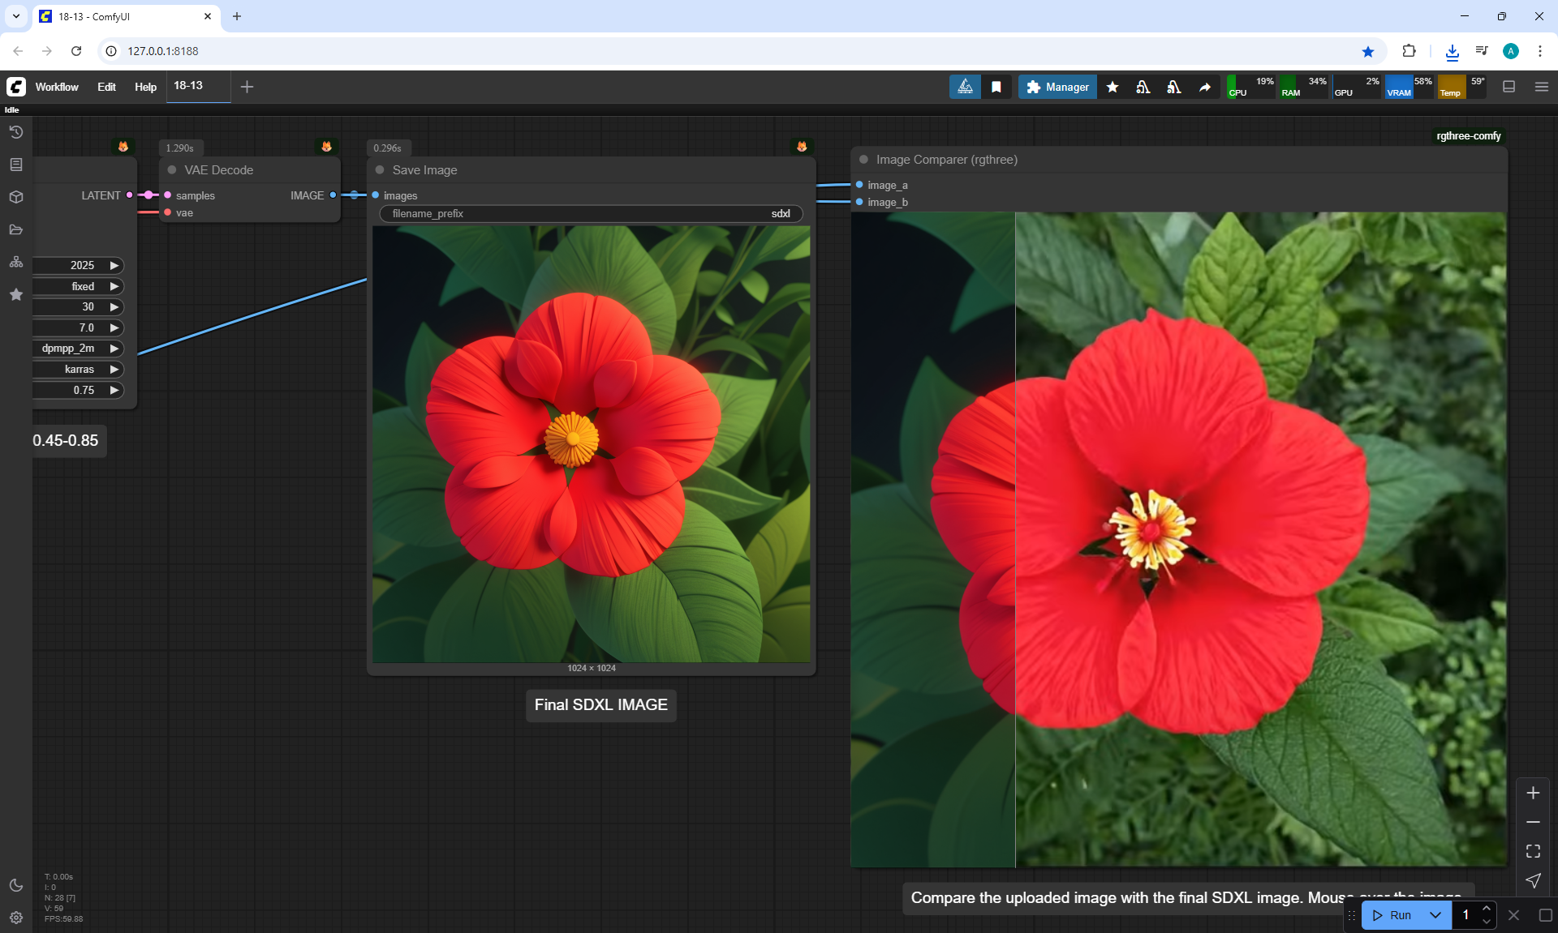This screenshot has height=933, width=1558.
Task: Open the node library cube icon
Action: [15, 197]
